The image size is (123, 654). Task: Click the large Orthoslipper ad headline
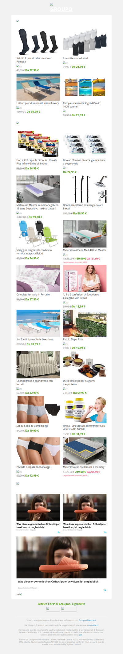tap(58, 581)
